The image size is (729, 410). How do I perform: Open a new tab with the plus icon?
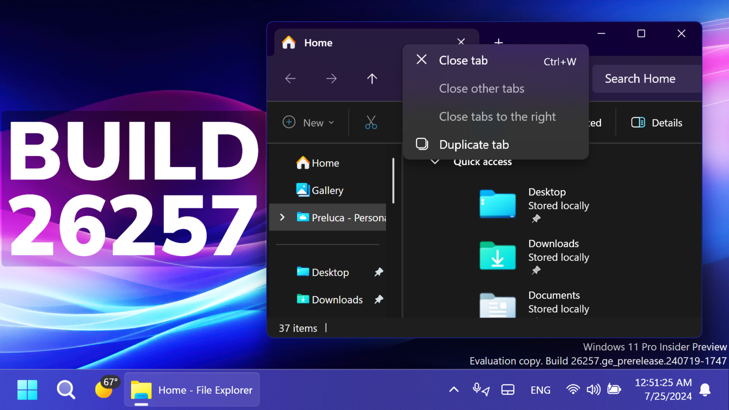coord(498,42)
